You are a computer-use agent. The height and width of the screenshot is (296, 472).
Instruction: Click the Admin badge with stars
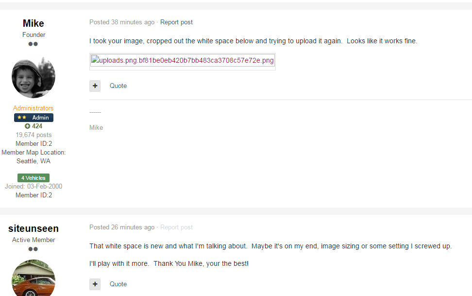34,118
